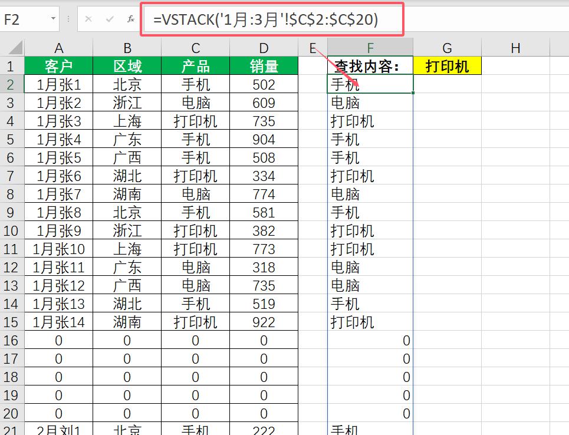Click cell containing 1月张14

[58, 322]
